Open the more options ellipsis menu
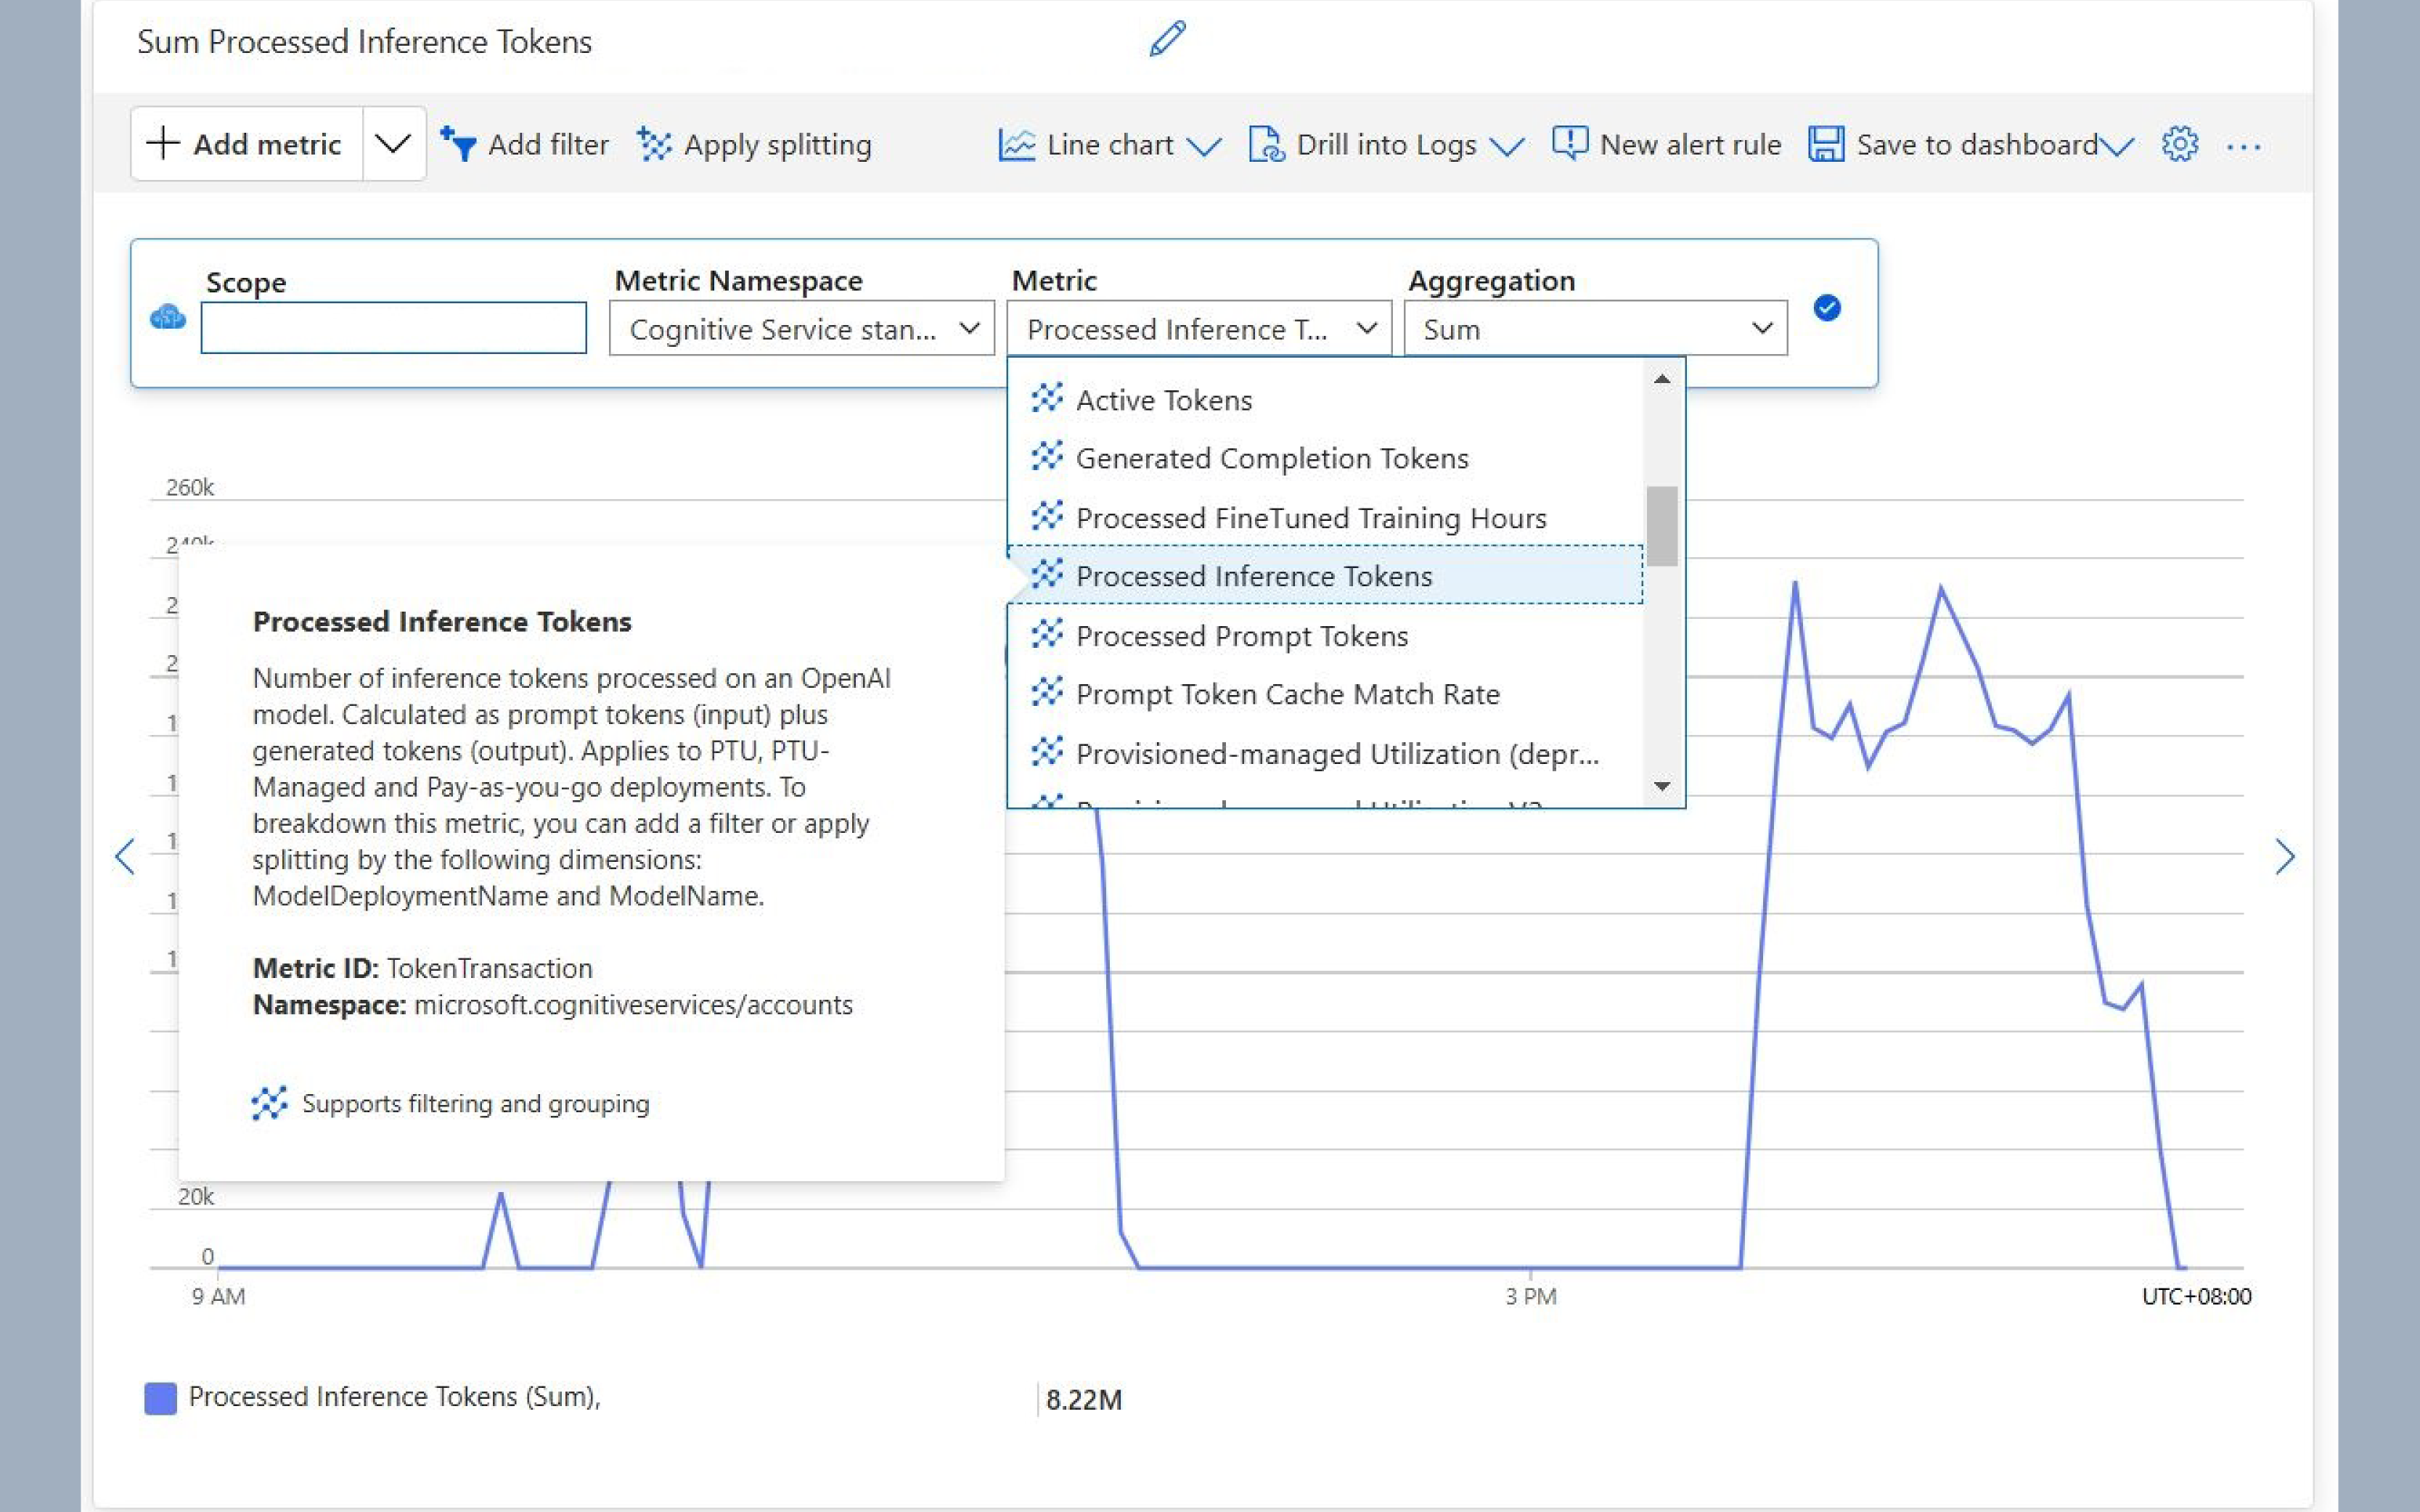This screenshot has height=1512, width=2420. (2243, 147)
